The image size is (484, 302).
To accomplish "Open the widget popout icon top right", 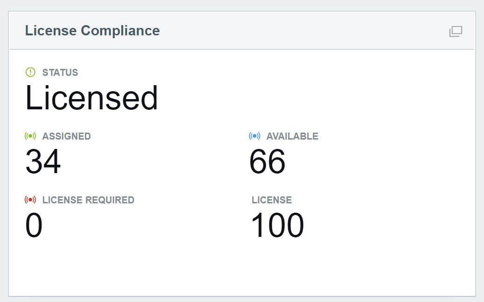I will click(x=456, y=31).
